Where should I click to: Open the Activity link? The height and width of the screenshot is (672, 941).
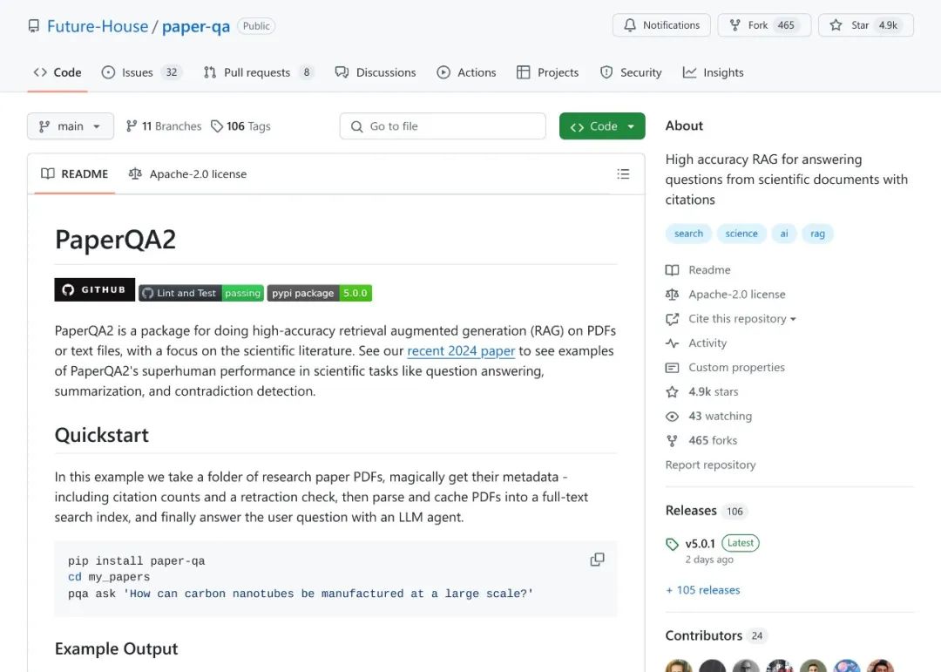(696, 343)
